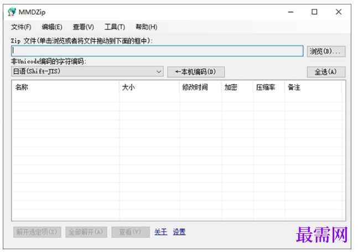Sort by the 名称 column header
The width and height of the screenshot is (358, 252).
65,87
